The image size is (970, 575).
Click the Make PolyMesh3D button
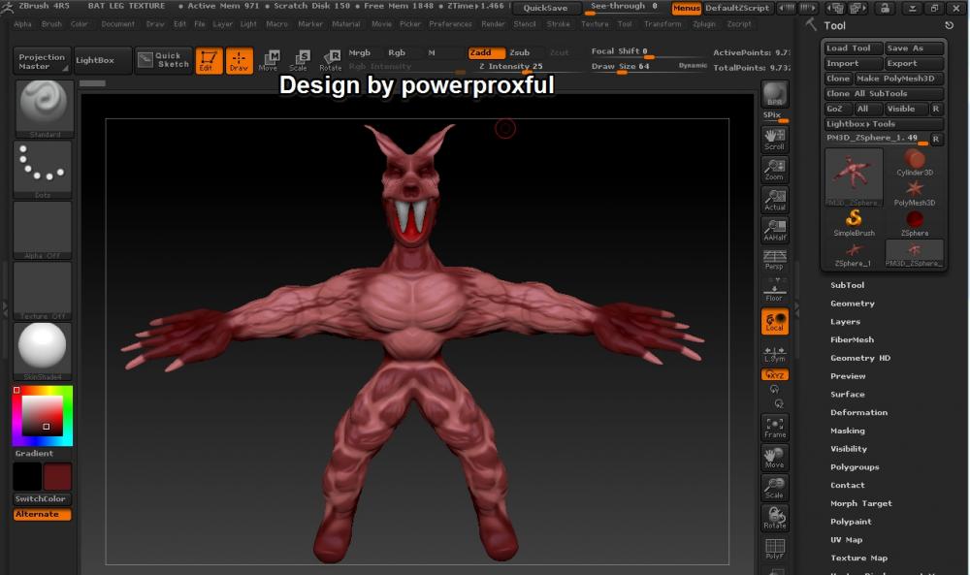pos(895,79)
